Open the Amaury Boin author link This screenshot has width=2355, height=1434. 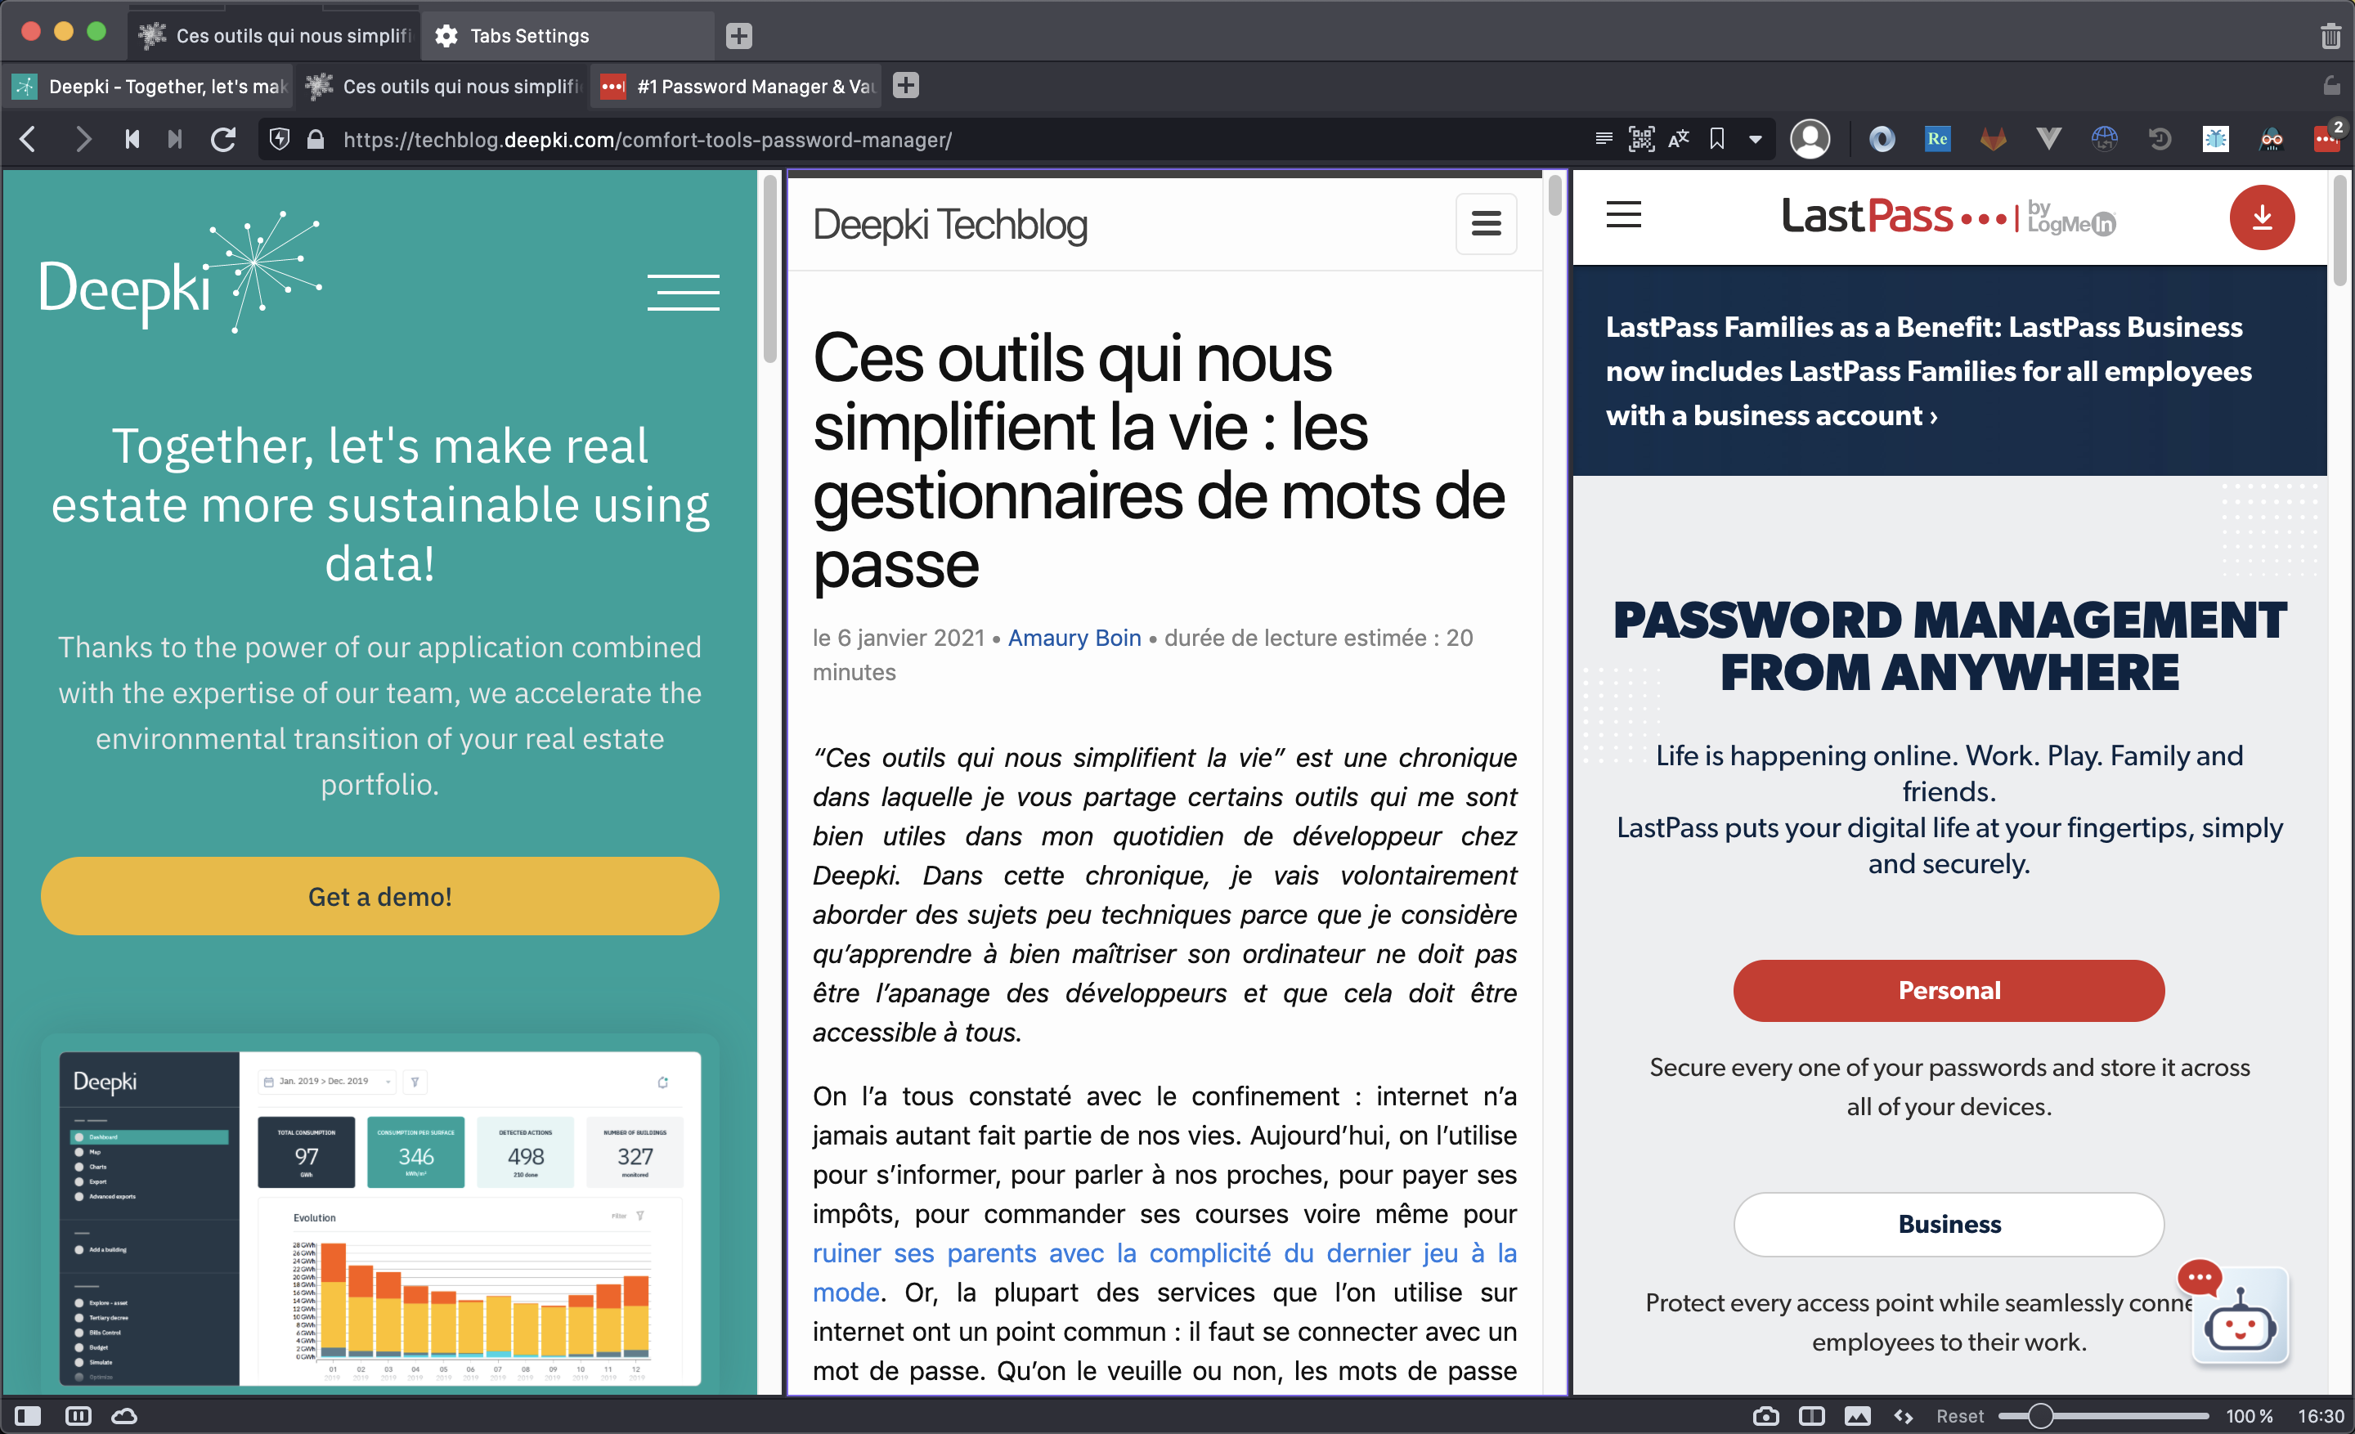tap(1074, 637)
